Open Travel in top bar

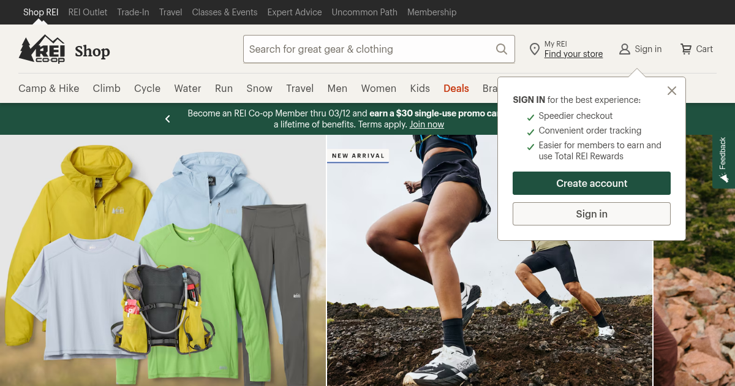point(170,12)
